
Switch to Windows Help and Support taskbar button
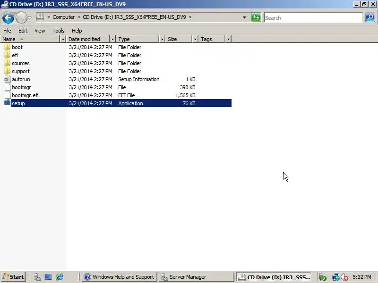[120, 277]
